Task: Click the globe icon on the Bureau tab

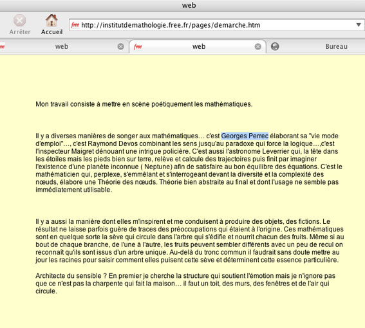Action: pos(275,46)
